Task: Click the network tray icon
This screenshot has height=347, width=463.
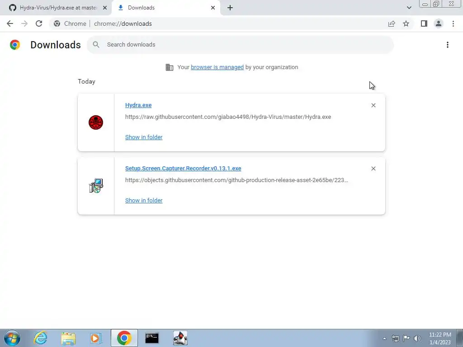Action: (x=395, y=338)
